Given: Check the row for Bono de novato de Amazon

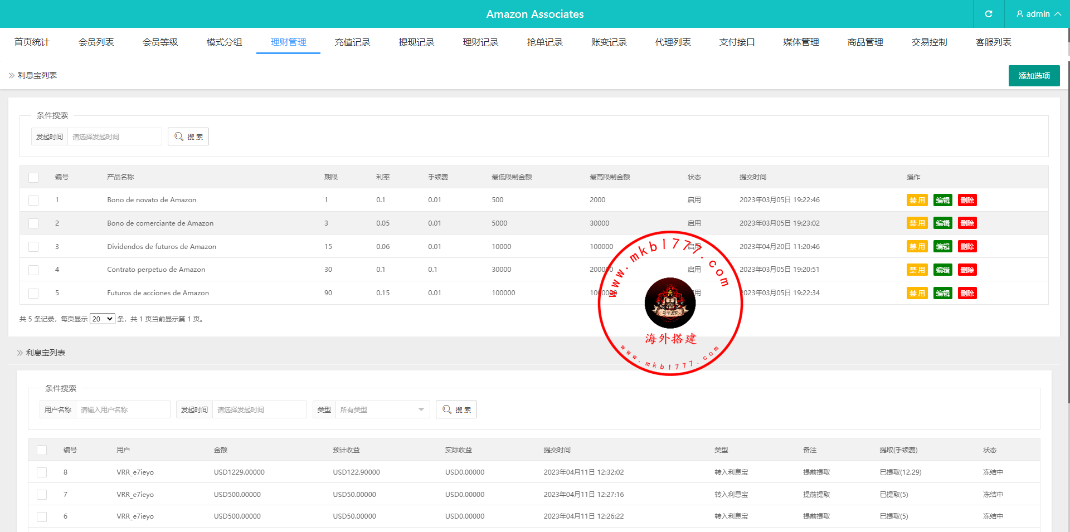Looking at the screenshot, I should pyautogui.click(x=33, y=200).
